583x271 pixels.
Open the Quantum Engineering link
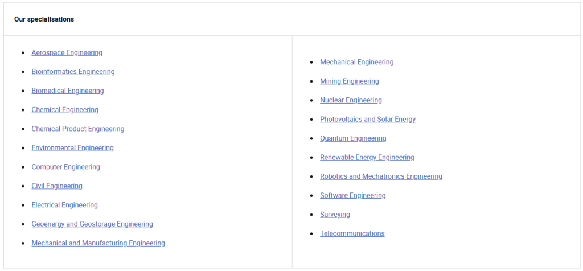[353, 139]
